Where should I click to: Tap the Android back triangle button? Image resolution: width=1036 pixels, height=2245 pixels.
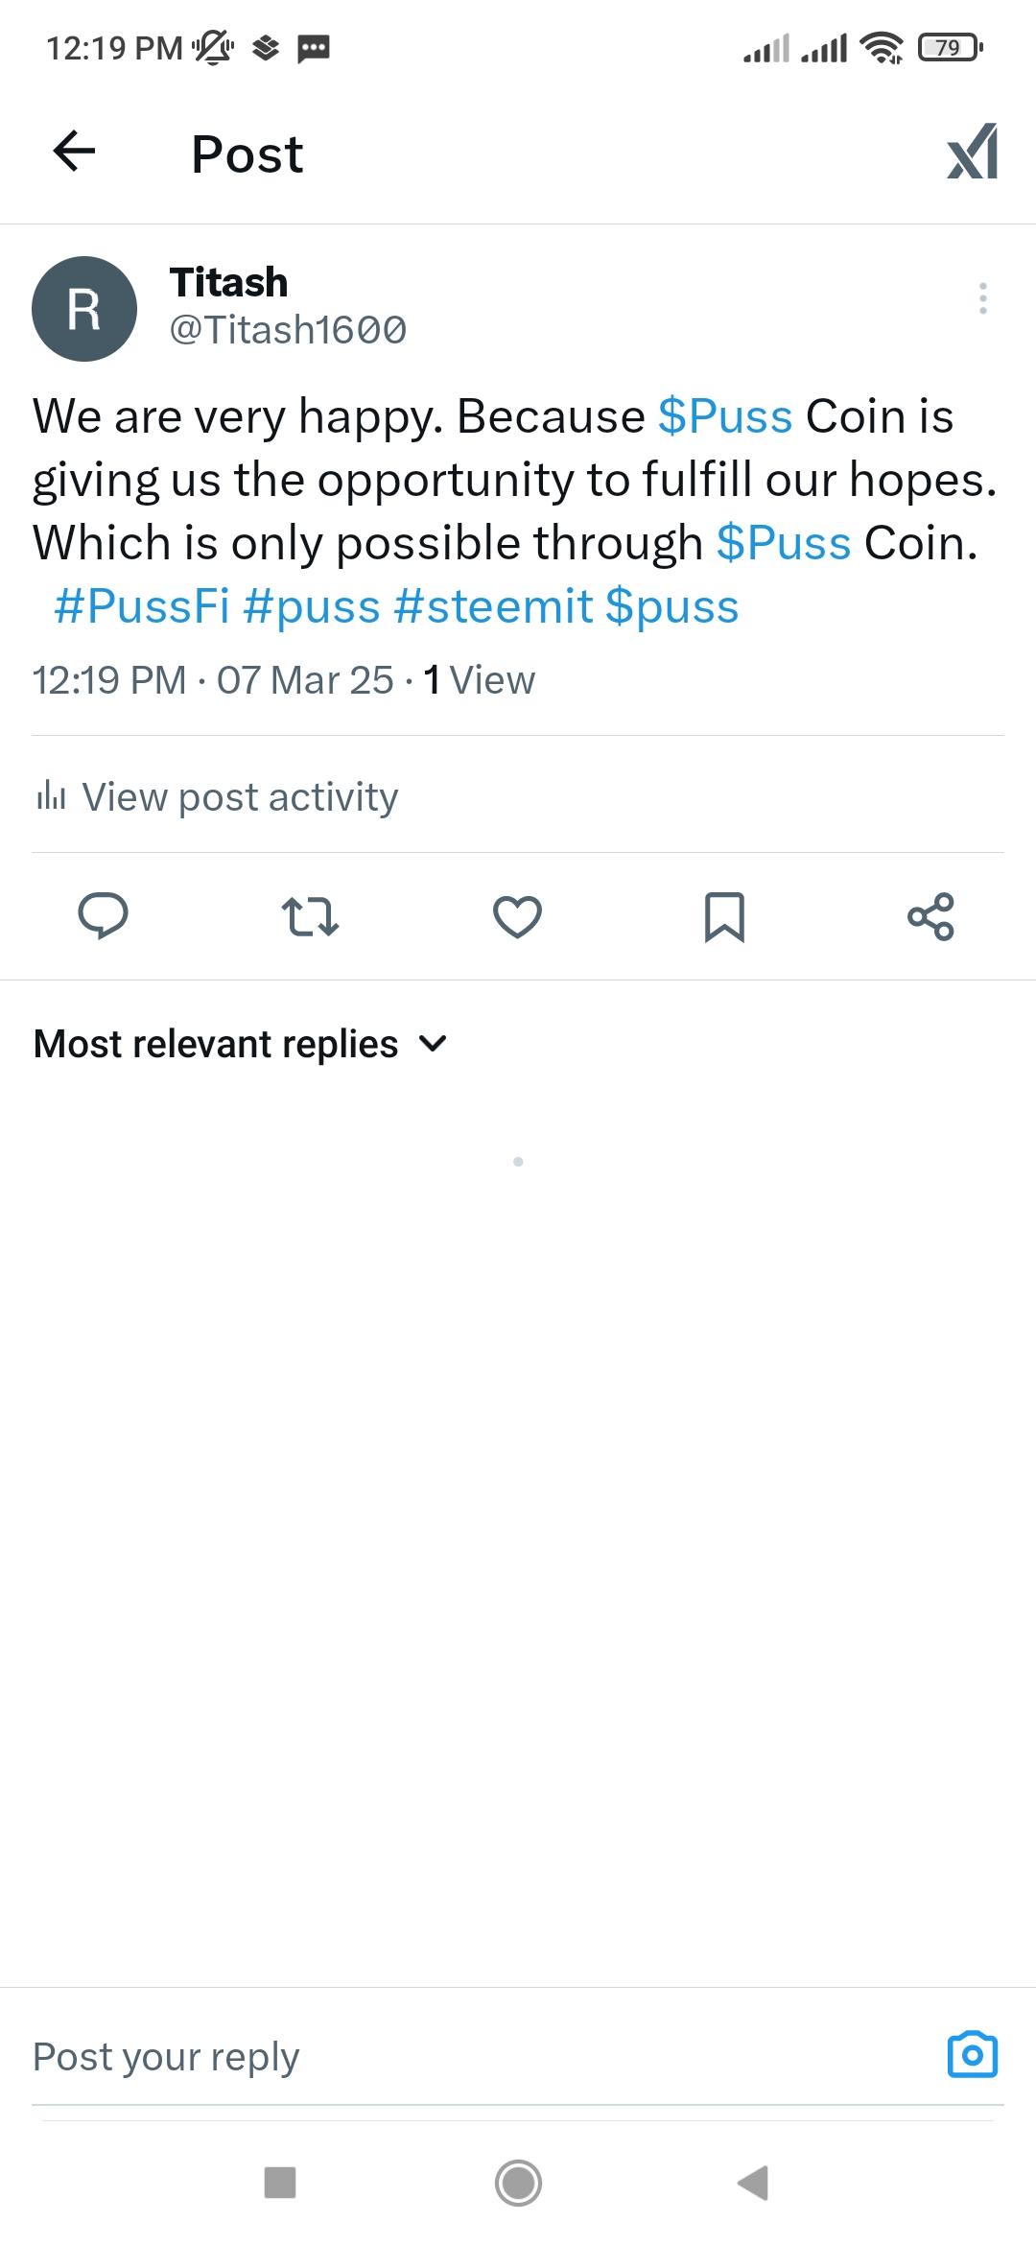(x=754, y=2183)
